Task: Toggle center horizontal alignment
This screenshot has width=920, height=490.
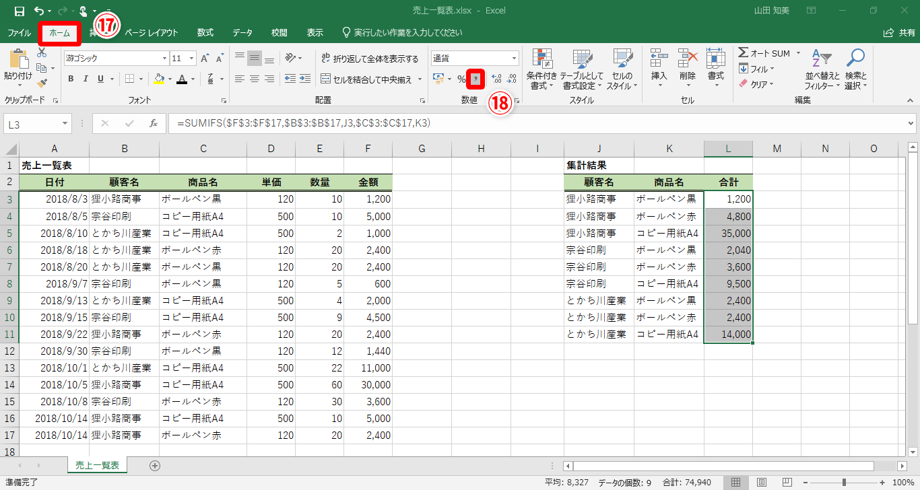Action: (254, 79)
